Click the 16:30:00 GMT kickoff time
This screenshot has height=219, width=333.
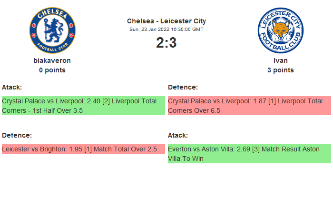[187, 29]
